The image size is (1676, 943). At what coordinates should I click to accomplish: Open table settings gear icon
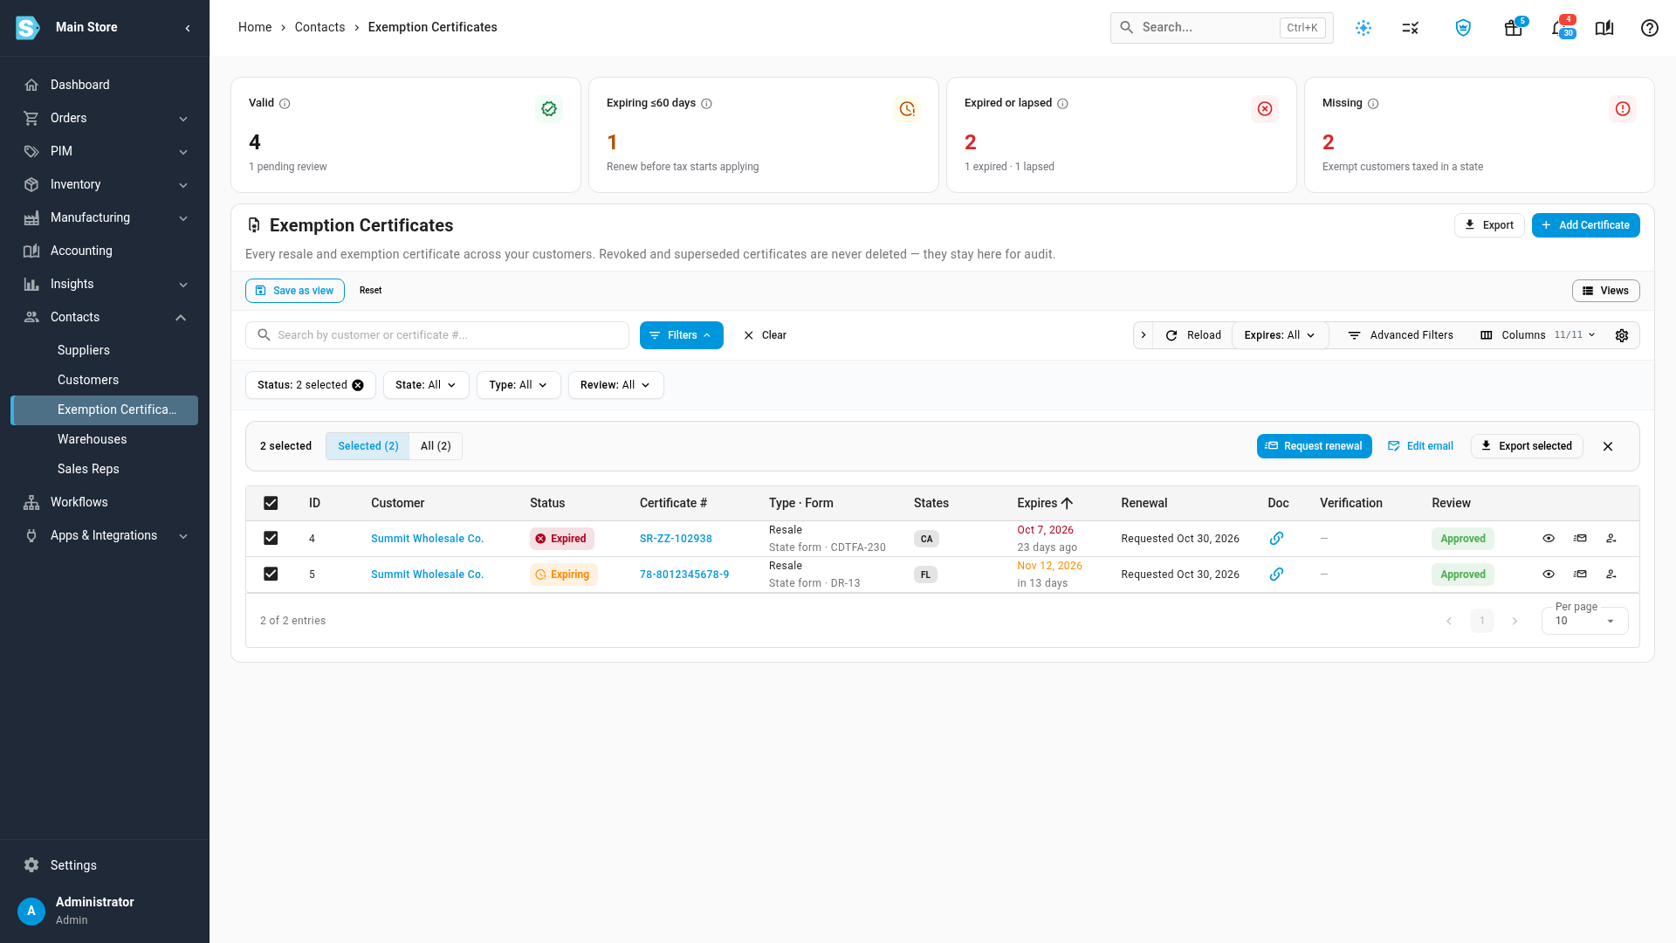(x=1622, y=335)
